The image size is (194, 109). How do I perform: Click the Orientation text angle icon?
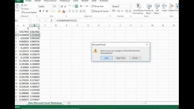[81, 6]
